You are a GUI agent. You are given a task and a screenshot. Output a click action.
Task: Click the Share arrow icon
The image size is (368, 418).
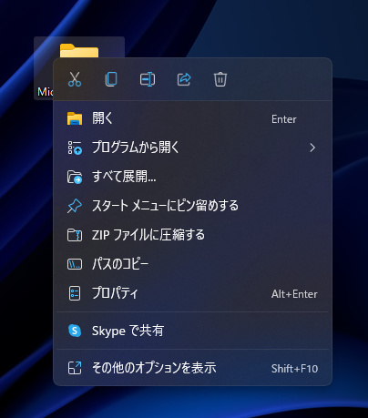(x=184, y=79)
